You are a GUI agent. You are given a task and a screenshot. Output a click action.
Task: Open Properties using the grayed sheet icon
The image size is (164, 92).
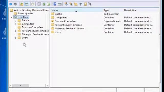[39, 4]
